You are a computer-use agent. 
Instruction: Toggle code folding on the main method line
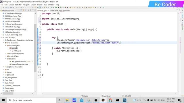(x=41, y=29)
